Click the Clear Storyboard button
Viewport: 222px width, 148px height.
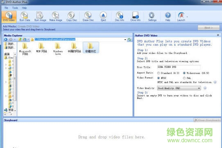coord(207,120)
